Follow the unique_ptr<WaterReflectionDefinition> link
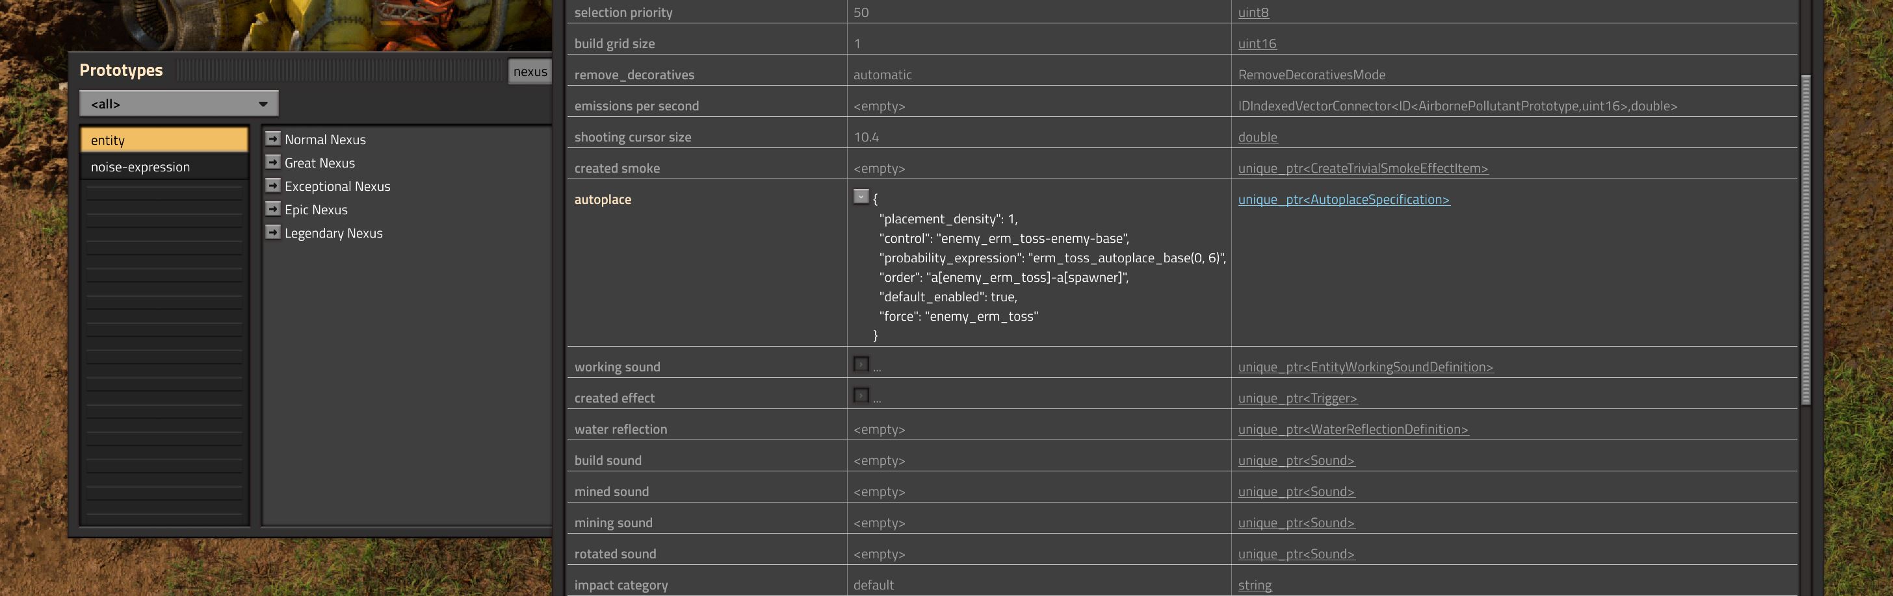Image resolution: width=1893 pixels, height=596 pixels. pyautogui.click(x=1352, y=429)
